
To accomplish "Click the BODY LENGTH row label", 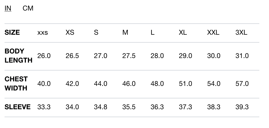I will click(18, 56).
